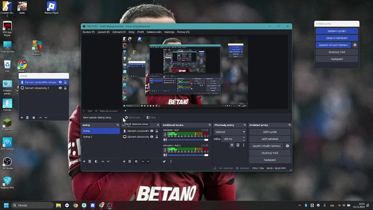Open gear settings in floating Zdroje panel
373x210 pixels.
click(x=34, y=118)
